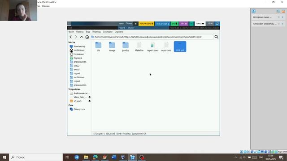
Task: Open Компьютер in the sidebar
Action: (x=79, y=47)
